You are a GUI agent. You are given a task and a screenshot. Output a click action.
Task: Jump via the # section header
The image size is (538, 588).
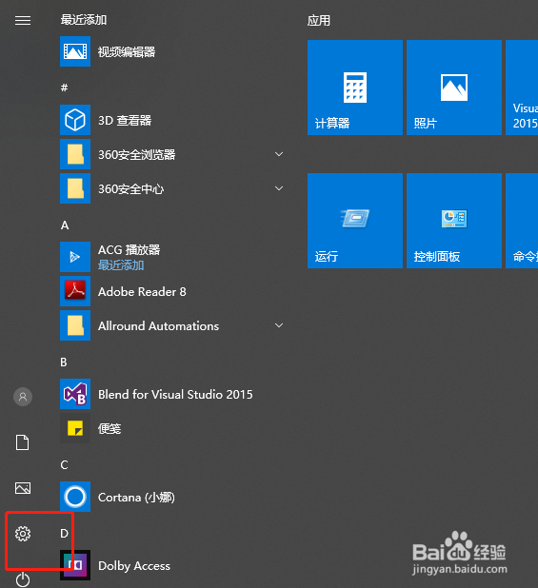point(65,88)
